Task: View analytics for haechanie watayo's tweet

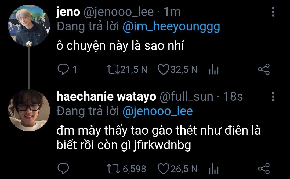Action: point(214,169)
